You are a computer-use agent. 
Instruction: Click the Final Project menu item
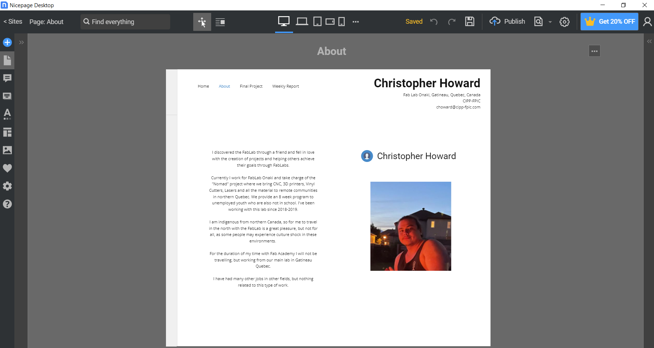pyautogui.click(x=251, y=86)
